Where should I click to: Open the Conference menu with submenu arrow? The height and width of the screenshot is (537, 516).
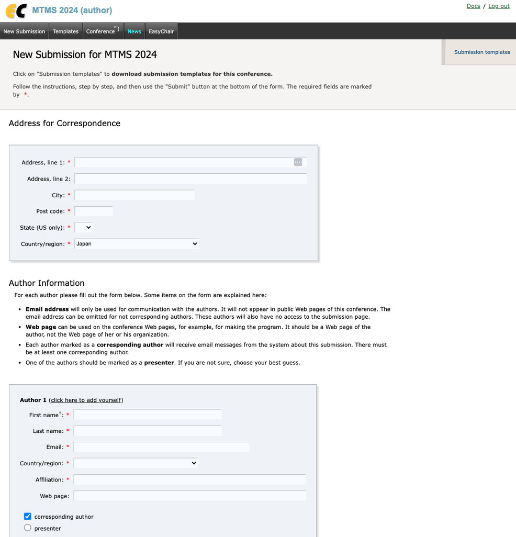pyautogui.click(x=103, y=31)
